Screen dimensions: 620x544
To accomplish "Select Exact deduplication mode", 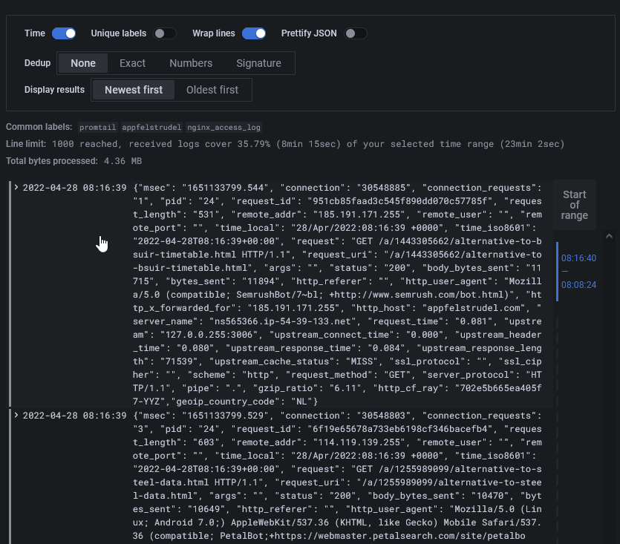I will click(132, 63).
